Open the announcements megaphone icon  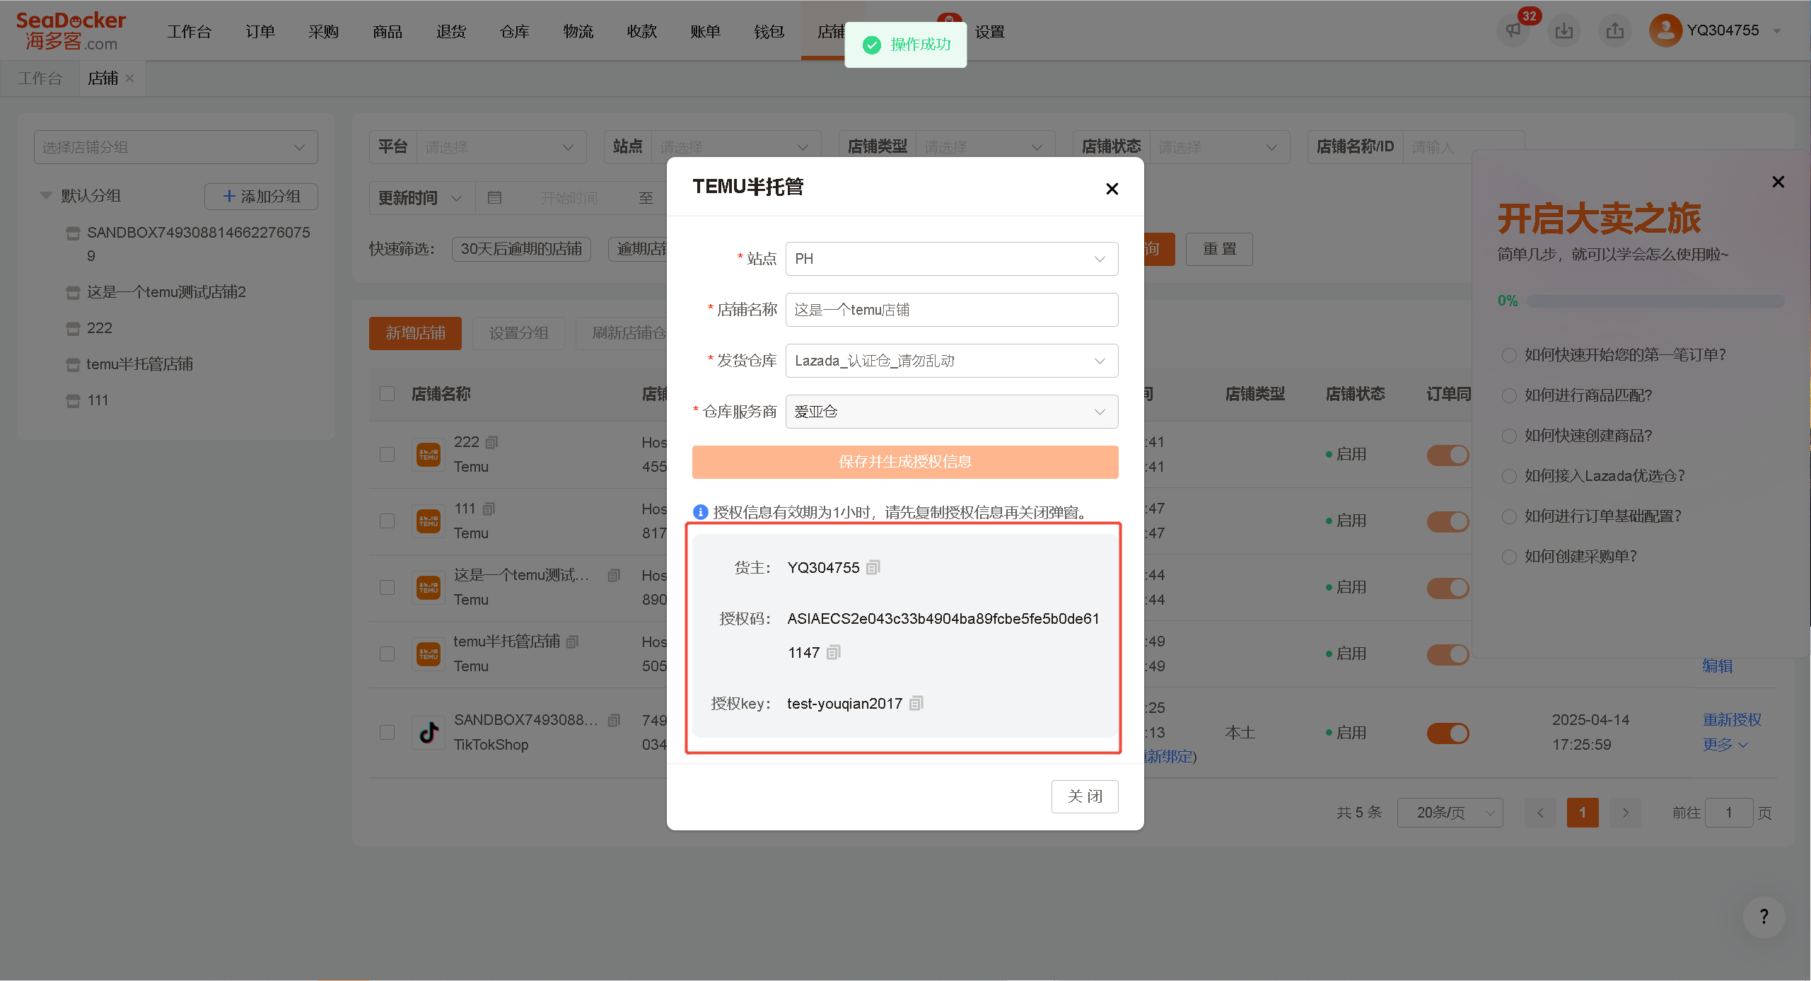1513,30
